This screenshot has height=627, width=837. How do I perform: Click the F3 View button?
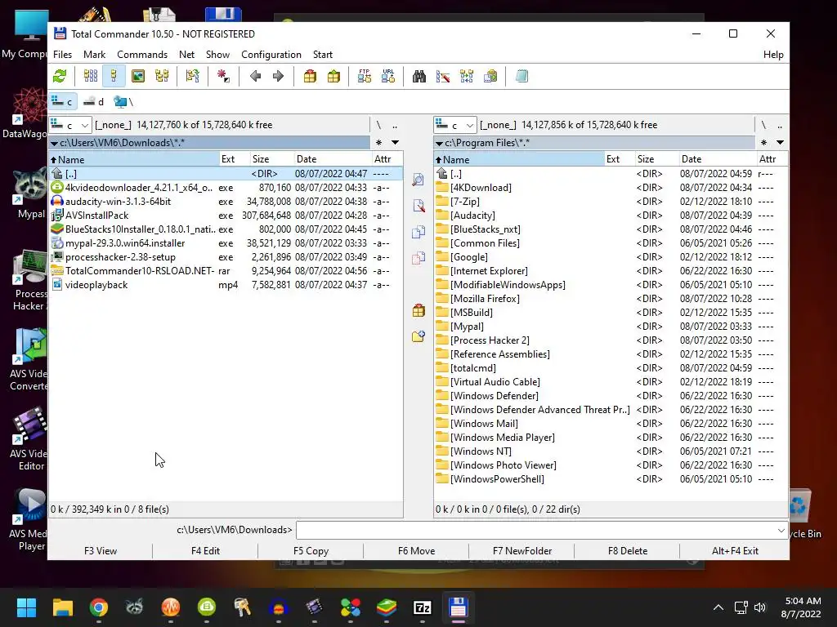101,551
